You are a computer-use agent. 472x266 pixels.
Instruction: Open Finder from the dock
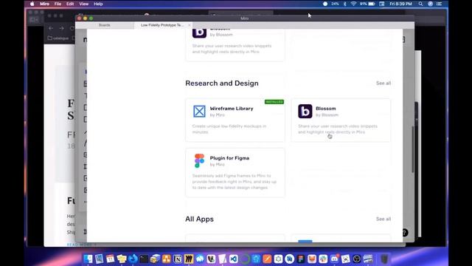[88, 259]
